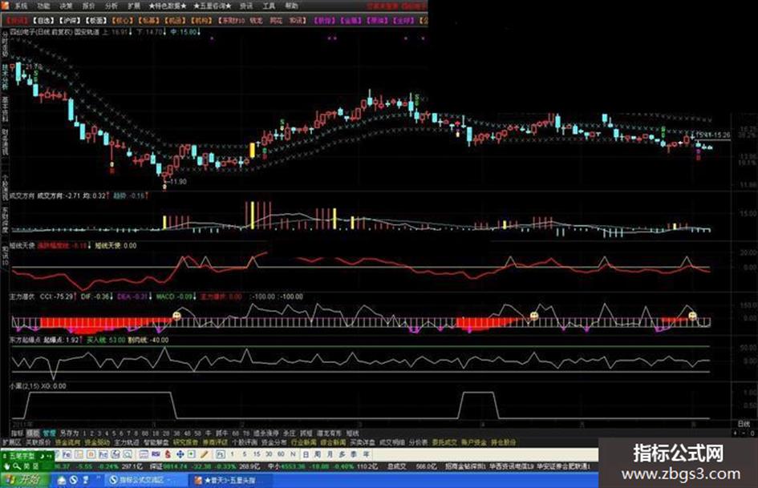Click 另存为 in the template row

69,433
